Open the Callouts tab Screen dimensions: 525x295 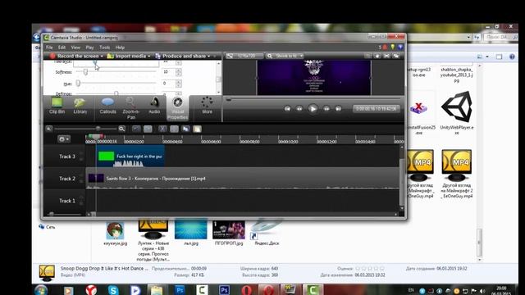107,107
